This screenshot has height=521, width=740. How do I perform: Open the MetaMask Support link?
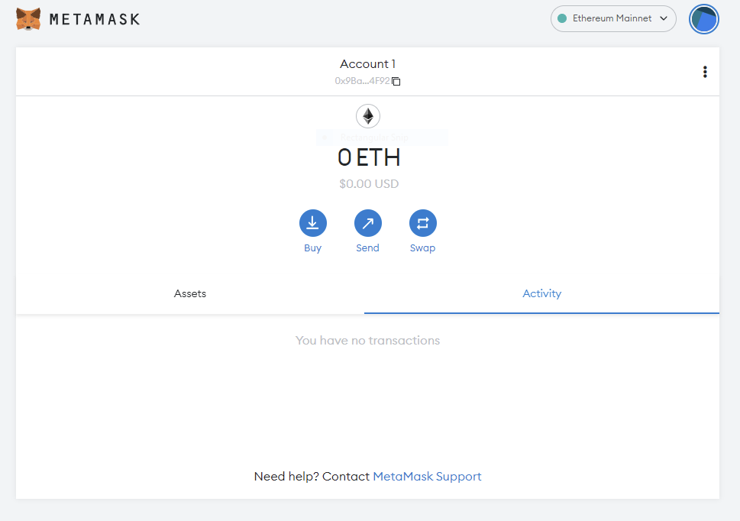pyautogui.click(x=427, y=476)
